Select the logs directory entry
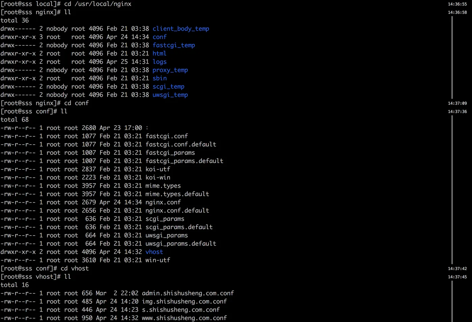Screen dimensions: 472x322 click(x=159, y=62)
